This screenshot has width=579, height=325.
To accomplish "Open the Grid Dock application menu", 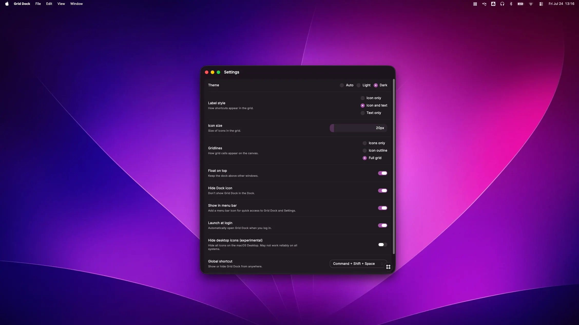I will (22, 4).
